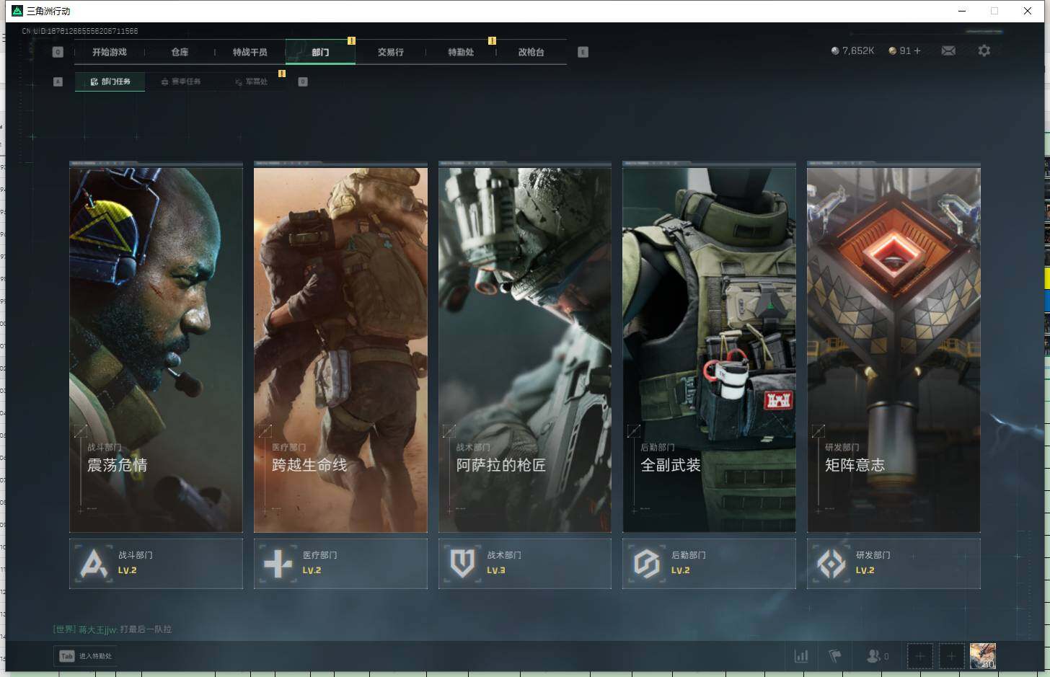Select the 军需处 sub-tab

(251, 81)
